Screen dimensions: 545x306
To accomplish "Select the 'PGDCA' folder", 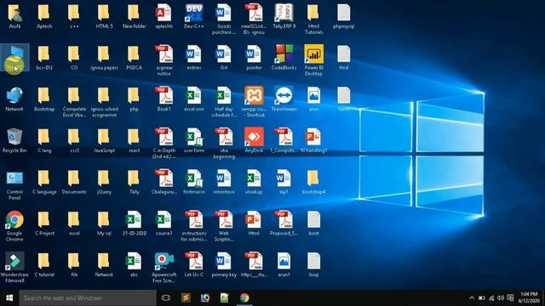I will (135, 58).
